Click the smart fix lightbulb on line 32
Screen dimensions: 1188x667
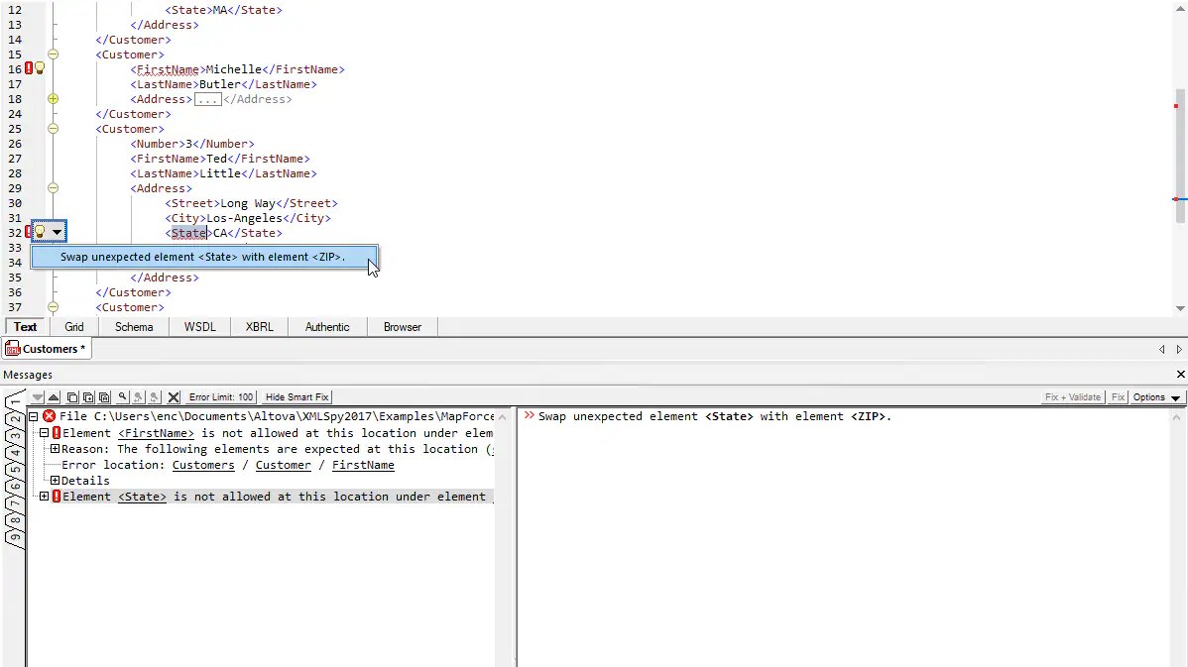tap(41, 231)
